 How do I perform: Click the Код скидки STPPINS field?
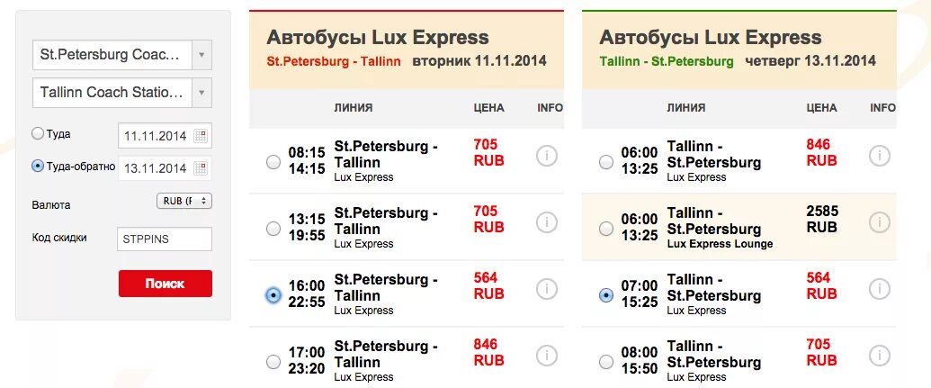click(165, 239)
